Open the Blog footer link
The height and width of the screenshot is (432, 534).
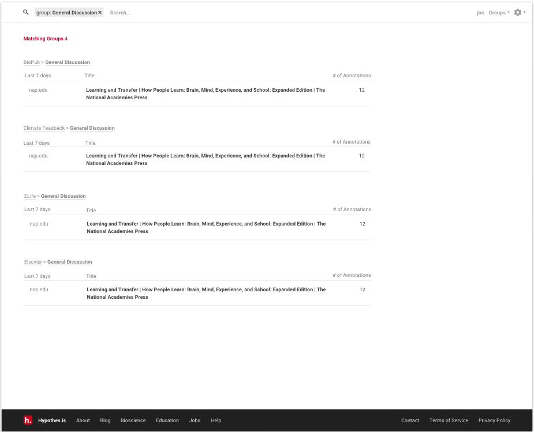(105, 420)
